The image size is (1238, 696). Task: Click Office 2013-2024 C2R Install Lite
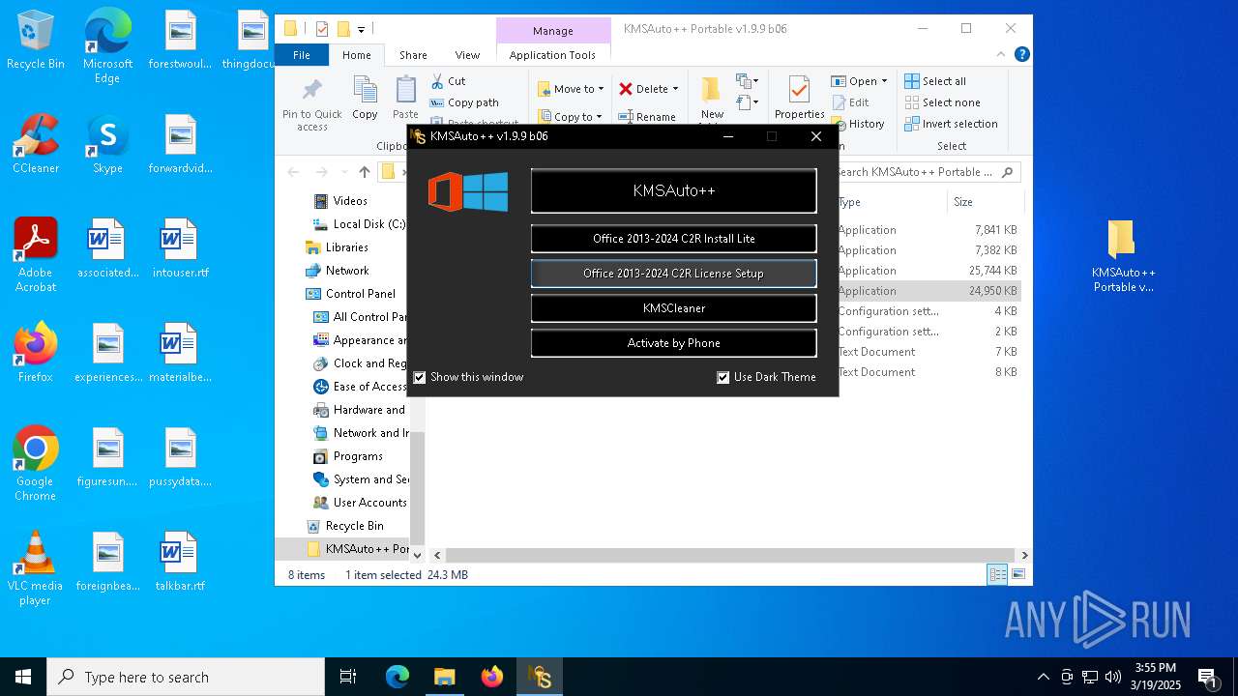674,239
